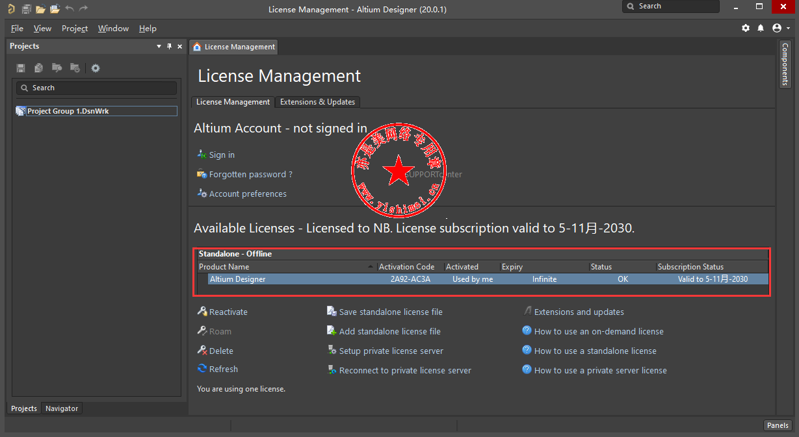799x437 pixels.
Task: Click the Panels button in status bar
Action: tap(778, 425)
